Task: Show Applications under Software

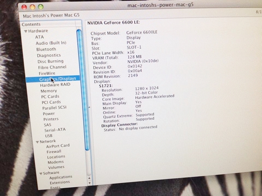Action: pos(60,177)
